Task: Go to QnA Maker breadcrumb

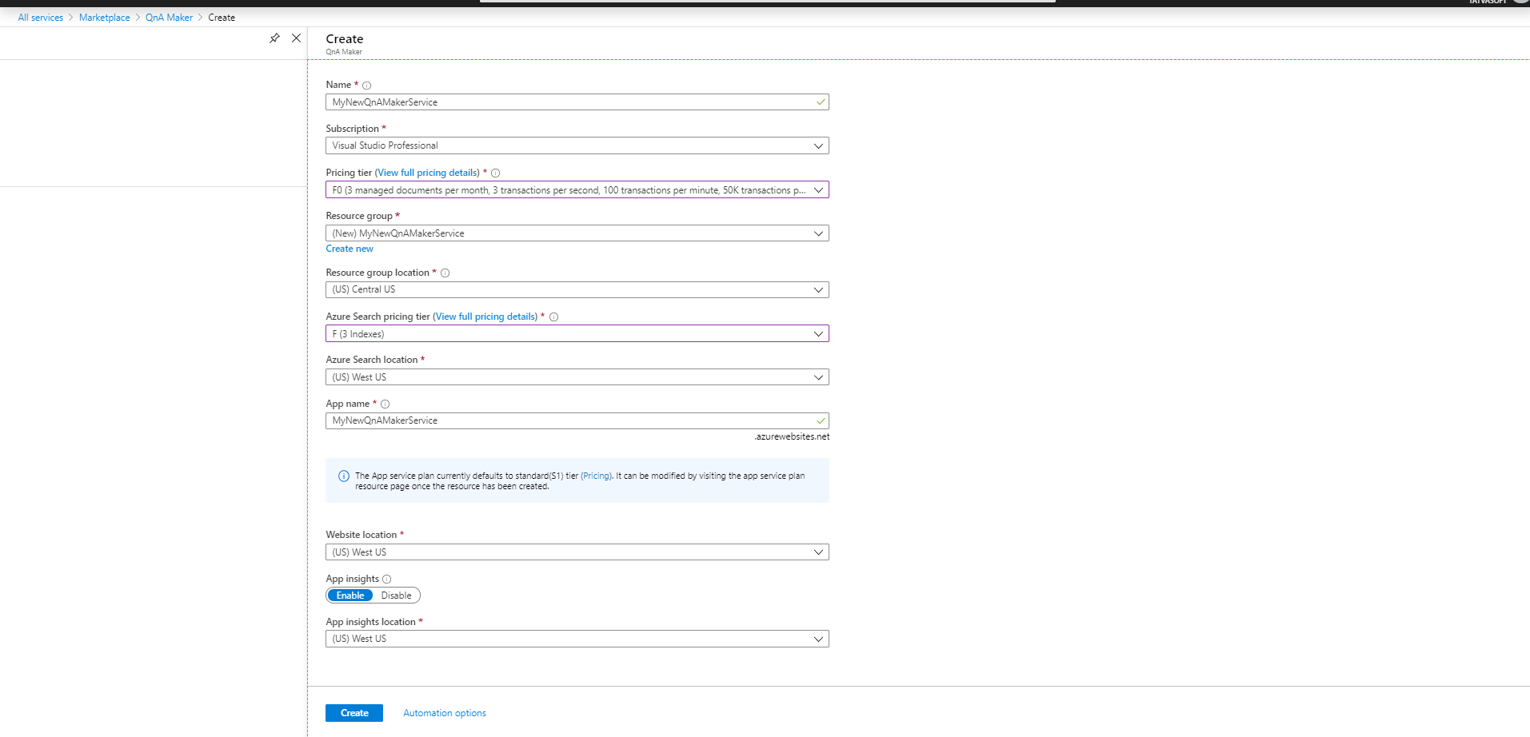Action: (x=169, y=18)
